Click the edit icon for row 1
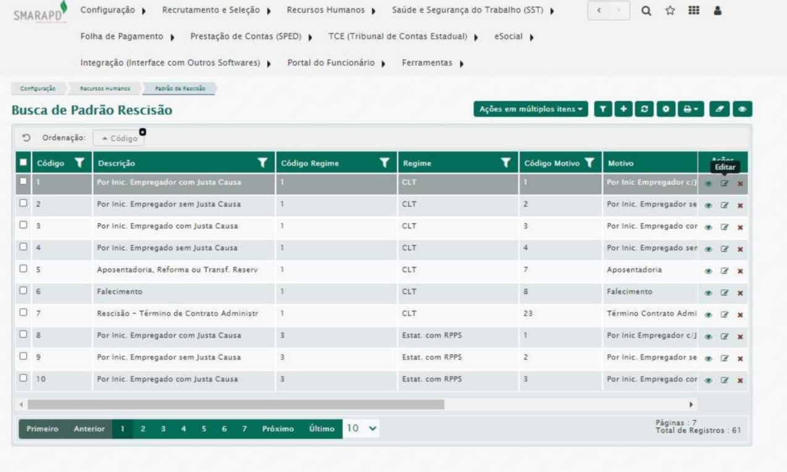The height and width of the screenshot is (472, 787). [725, 183]
